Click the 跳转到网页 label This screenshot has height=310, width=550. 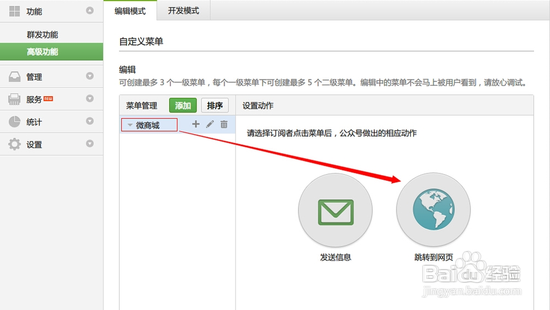pyautogui.click(x=434, y=257)
